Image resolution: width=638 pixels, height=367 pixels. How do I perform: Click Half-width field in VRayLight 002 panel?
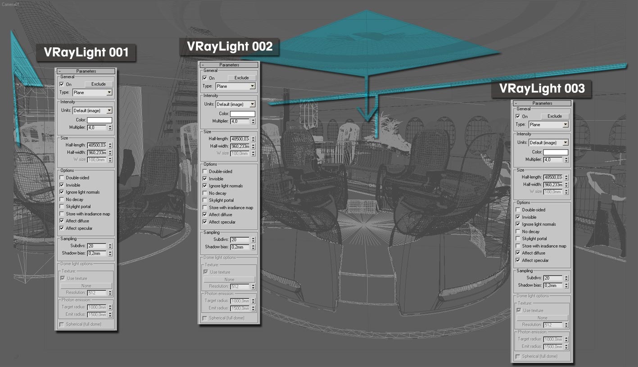point(240,146)
